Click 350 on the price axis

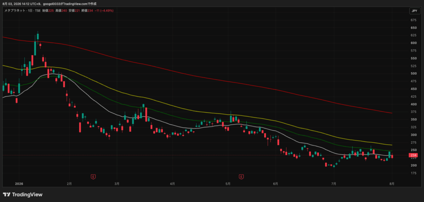click(x=414, y=120)
